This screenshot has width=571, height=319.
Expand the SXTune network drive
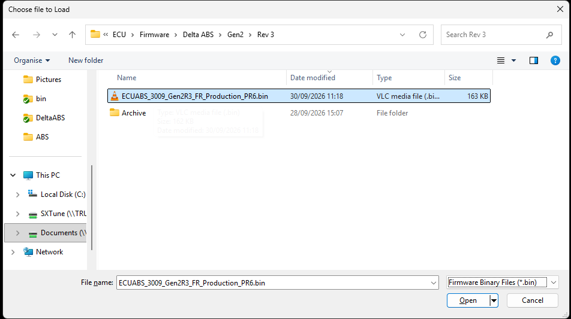click(x=17, y=214)
